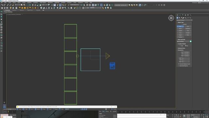Toggle the Angle Snap button
Image resolution: width=209 pixels, height=118 pixels.
[60, 5]
